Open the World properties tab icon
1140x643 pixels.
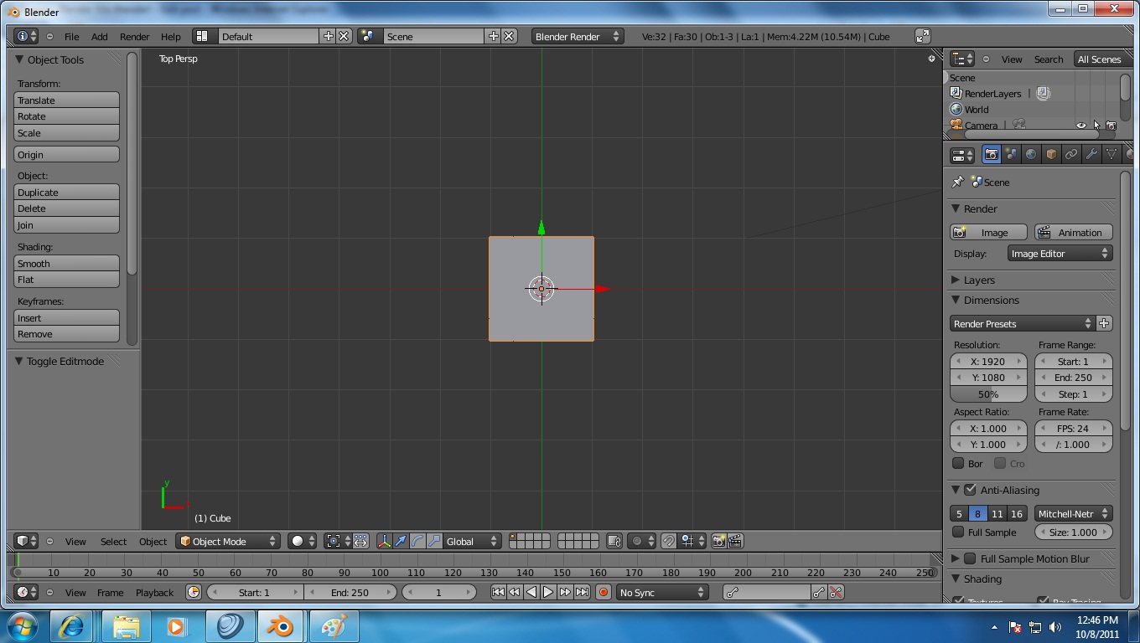click(x=1031, y=155)
